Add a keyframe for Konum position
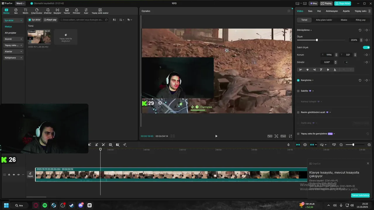 [x=367, y=55]
